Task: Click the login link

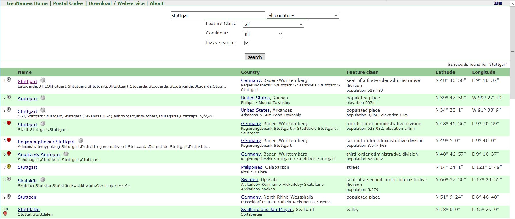Action: (x=498, y=3)
